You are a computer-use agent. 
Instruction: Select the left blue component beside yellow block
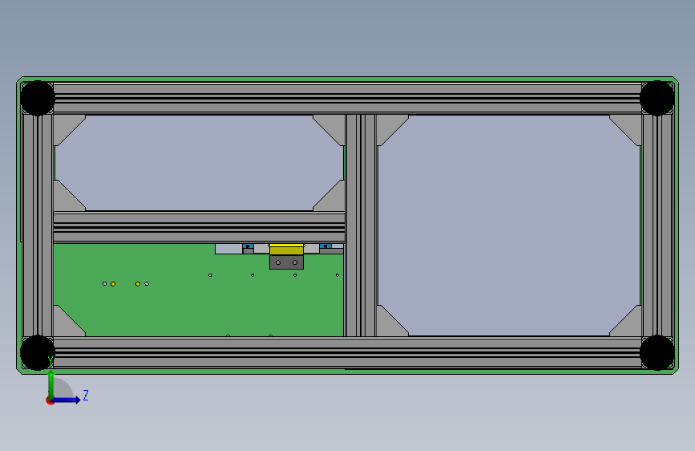(x=249, y=246)
